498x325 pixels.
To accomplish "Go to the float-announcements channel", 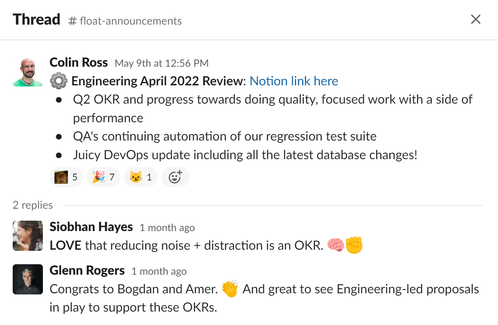I will click(125, 21).
